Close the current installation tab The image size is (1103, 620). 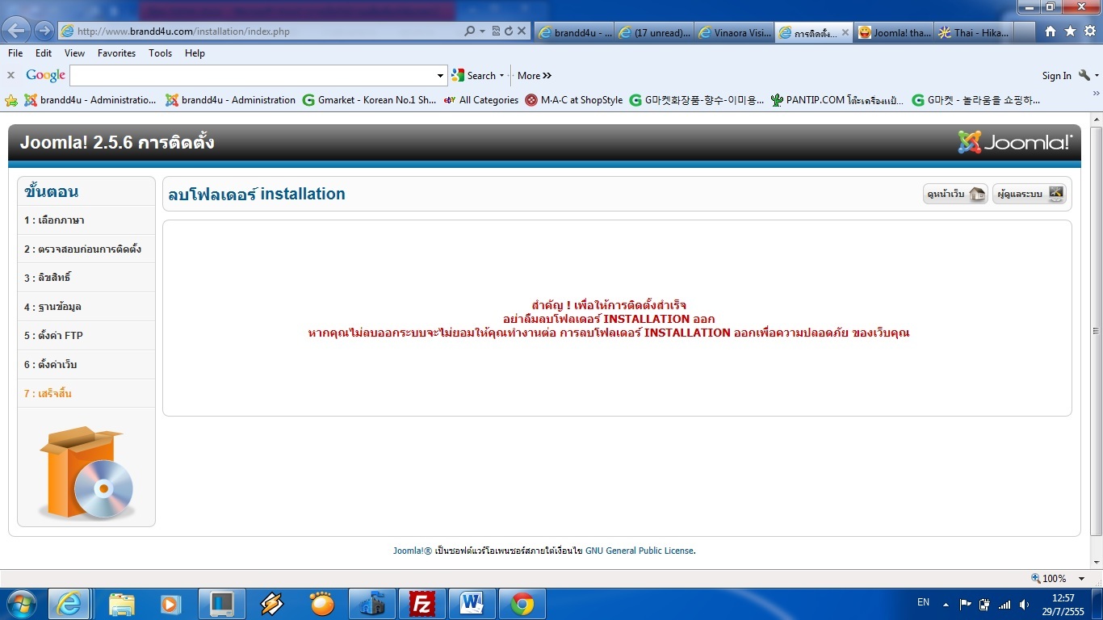[x=845, y=33]
